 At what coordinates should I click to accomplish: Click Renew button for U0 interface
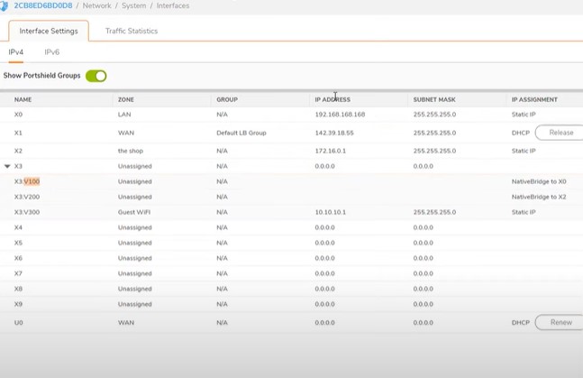560,322
